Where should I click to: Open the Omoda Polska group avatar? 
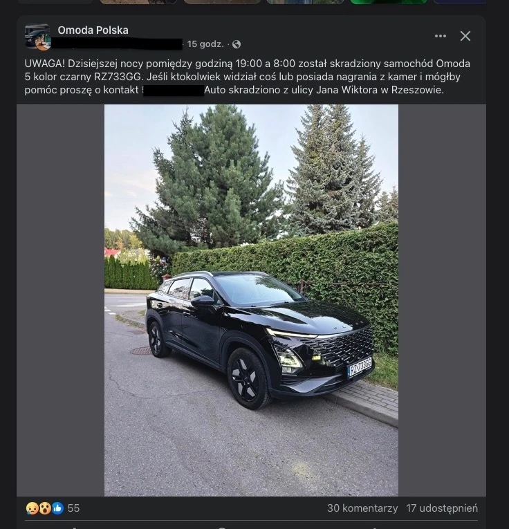[37, 35]
